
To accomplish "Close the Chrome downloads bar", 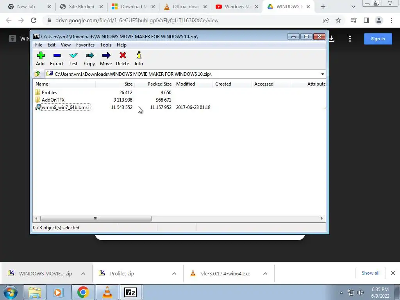I will click(393, 273).
